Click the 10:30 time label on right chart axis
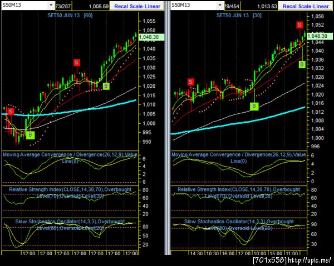334x266 pixels. 212,253
